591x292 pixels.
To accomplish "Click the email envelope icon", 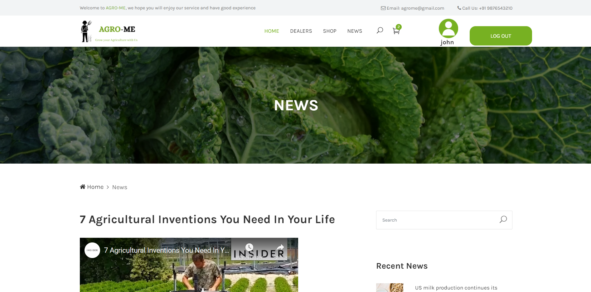I will point(383,8).
